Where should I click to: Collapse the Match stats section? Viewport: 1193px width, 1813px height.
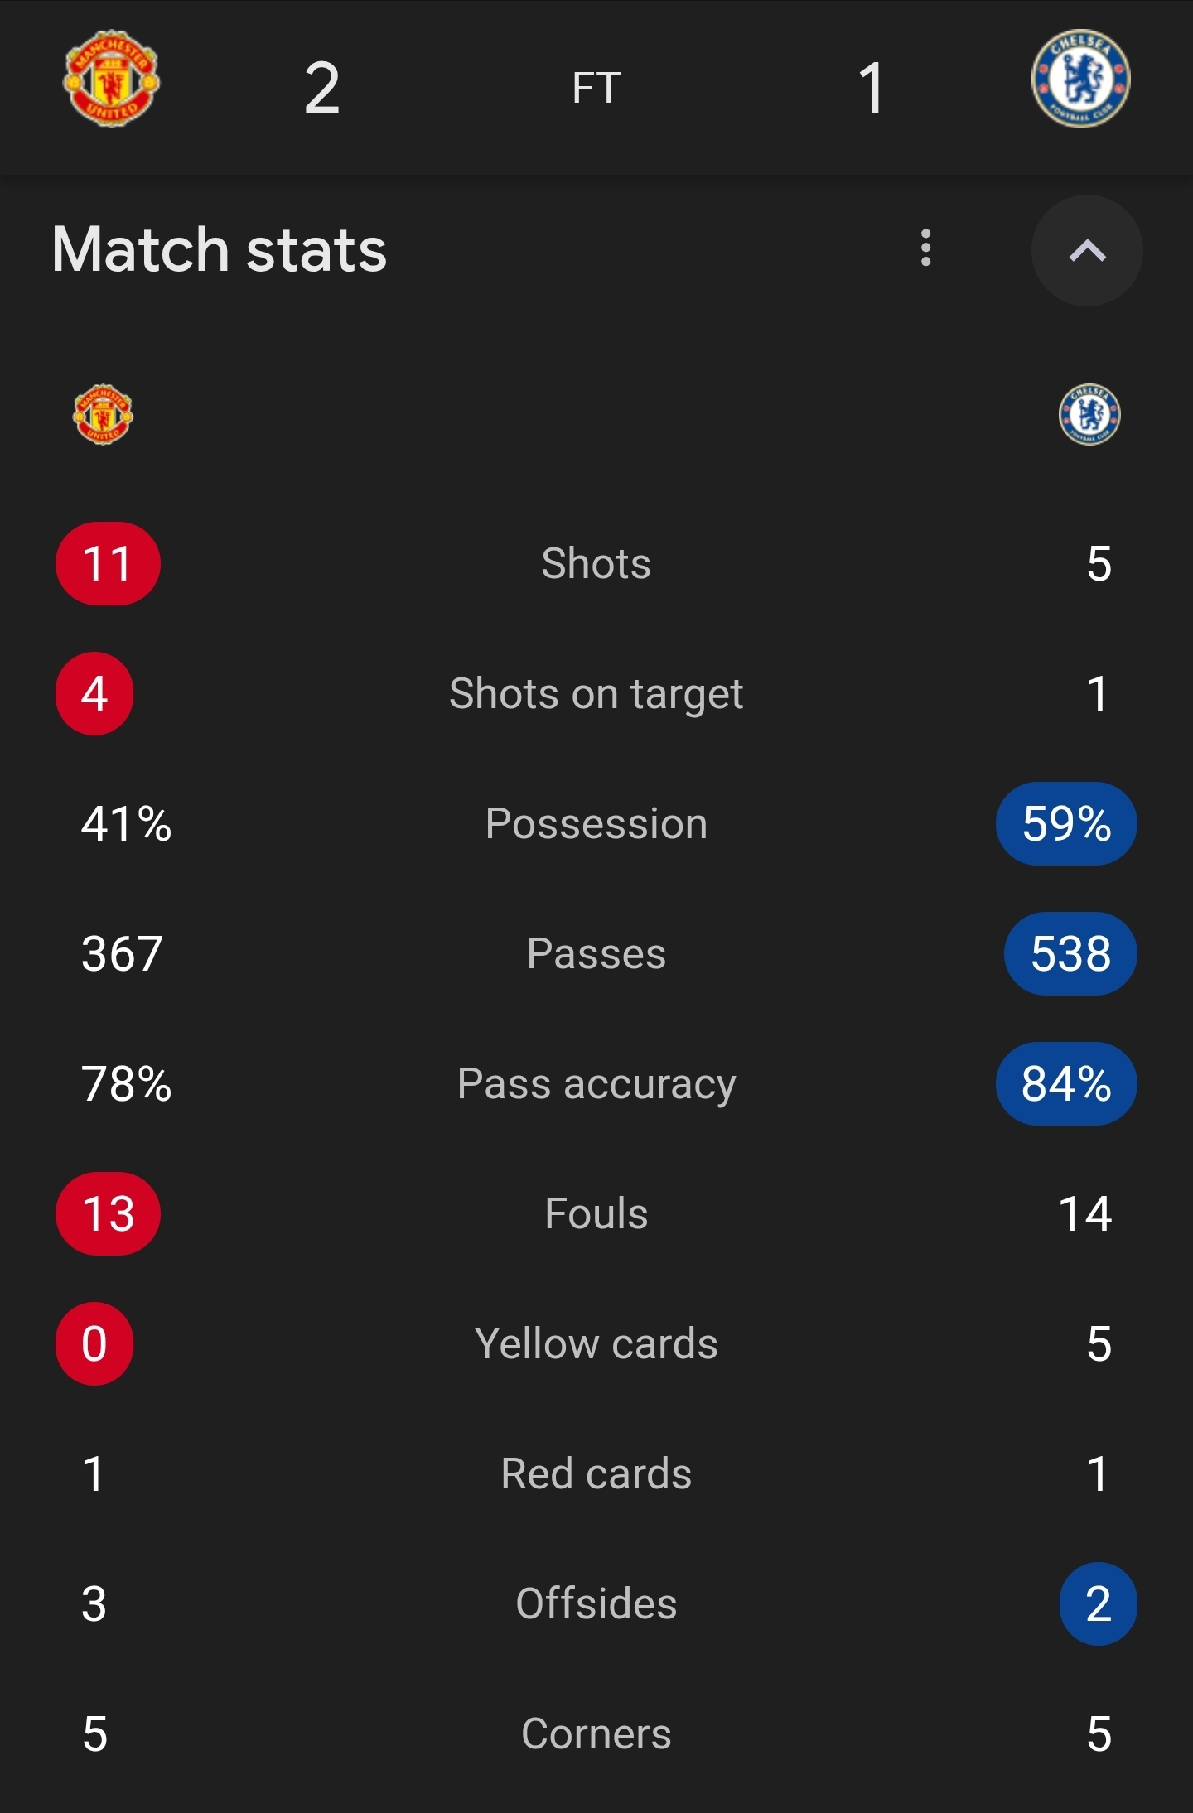coord(1087,250)
